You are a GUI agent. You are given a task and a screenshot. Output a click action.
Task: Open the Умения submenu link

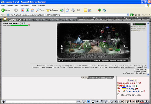coord(97,20)
